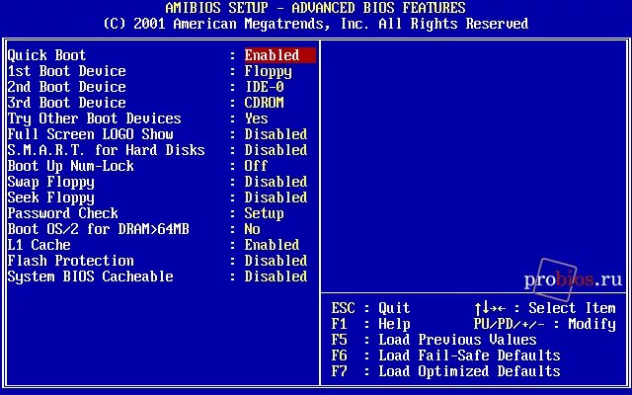Change the Disabled value of System BIOS Cacheable

point(276,276)
